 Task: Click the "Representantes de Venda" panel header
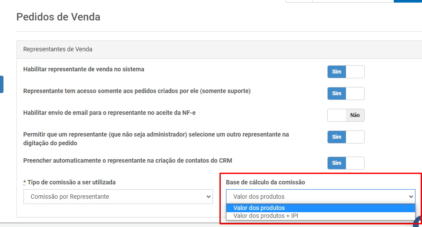click(x=219, y=50)
